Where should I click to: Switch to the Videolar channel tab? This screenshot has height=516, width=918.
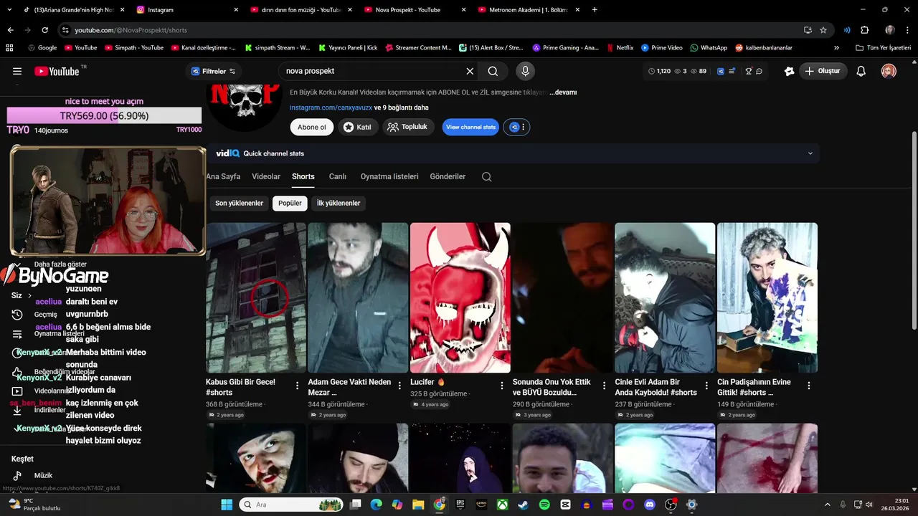(x=266, y=177)
